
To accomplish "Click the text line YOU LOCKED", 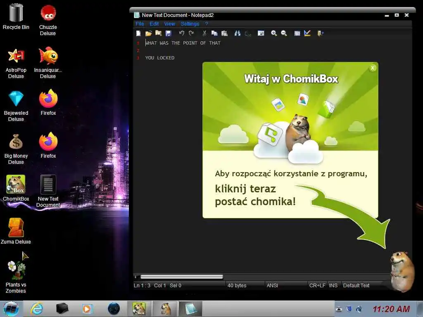I will 160,58.
